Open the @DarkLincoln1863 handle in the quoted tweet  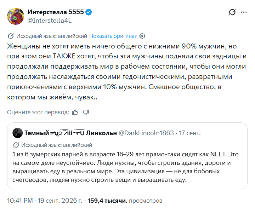[146, 133]
